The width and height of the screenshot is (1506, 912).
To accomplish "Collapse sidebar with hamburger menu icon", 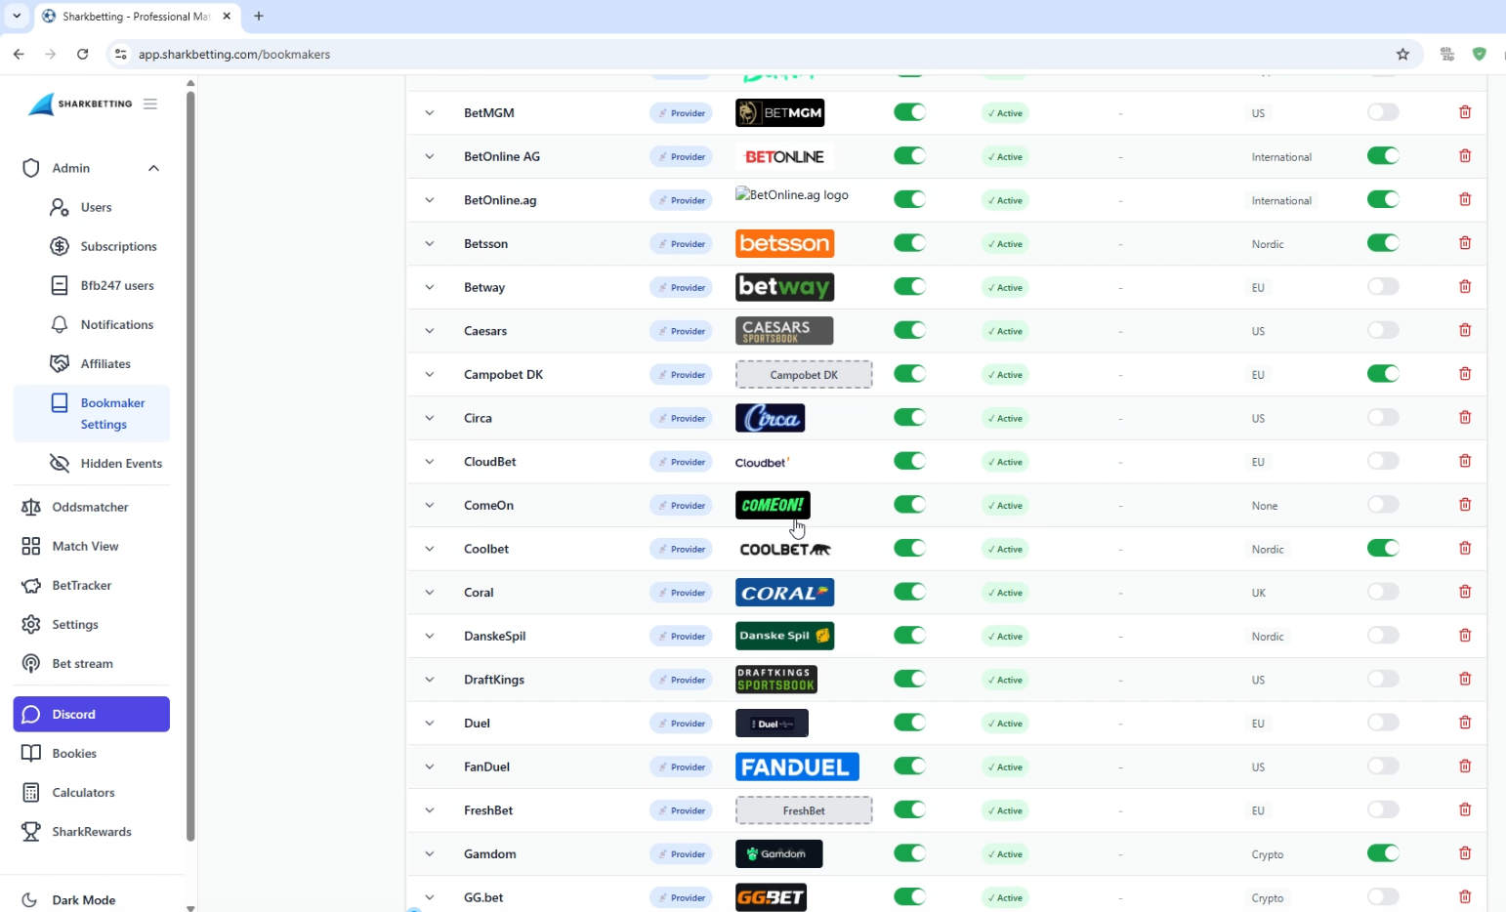I will coord(150,104).
